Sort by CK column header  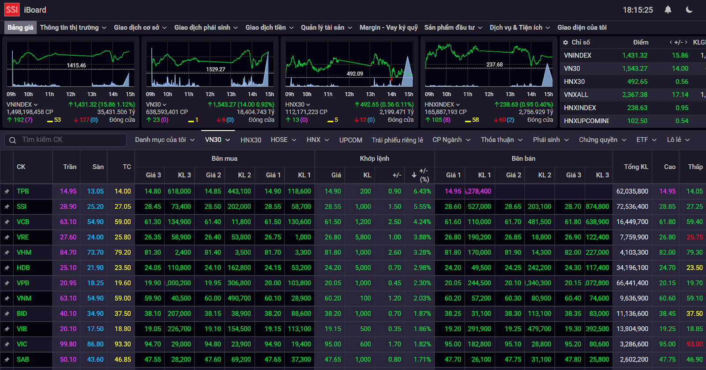(21, 167)
